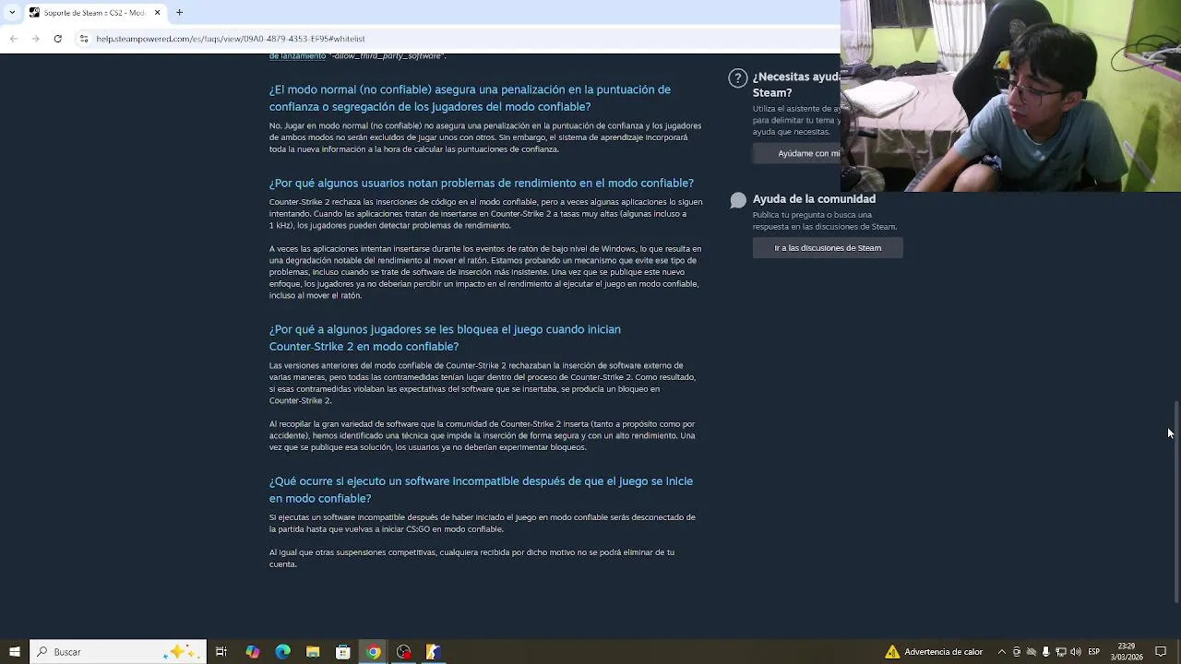Open Chrome tab search dropdown arrow

12,13
